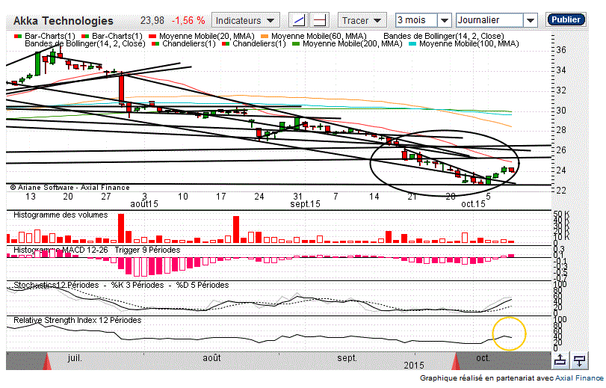Open the Axial Finance link
Image resolution: width=606 pixels, height=388 pixels.
coord(579,378)
